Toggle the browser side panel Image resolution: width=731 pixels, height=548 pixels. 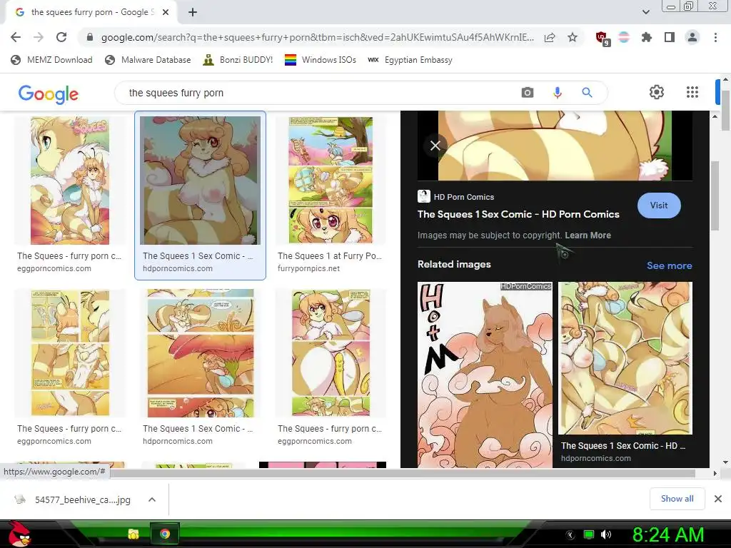670,37
